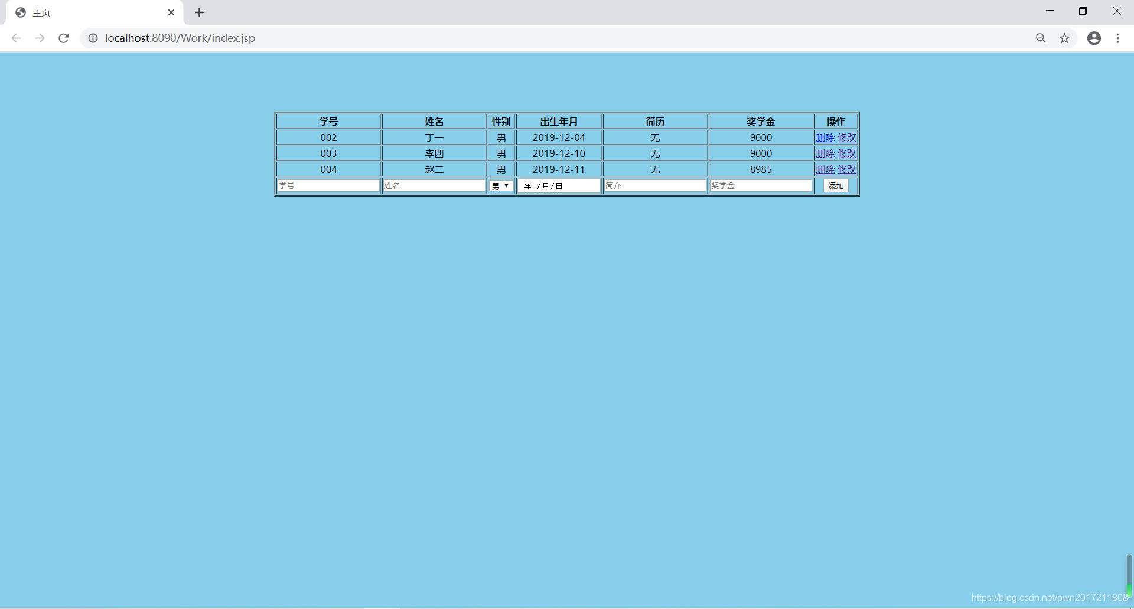
Task: Click the address bar URL
Action: click(180, 38)
